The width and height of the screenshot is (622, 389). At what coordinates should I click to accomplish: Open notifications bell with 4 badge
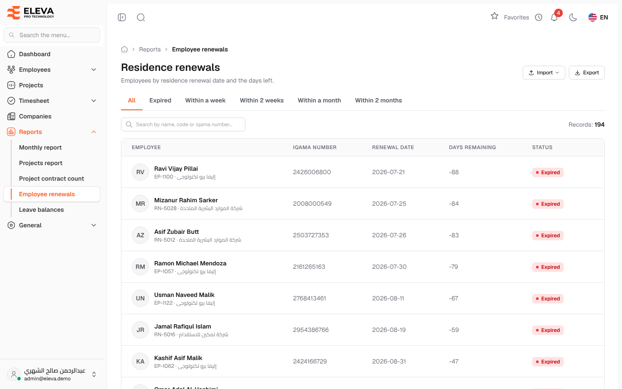point(555,17)
